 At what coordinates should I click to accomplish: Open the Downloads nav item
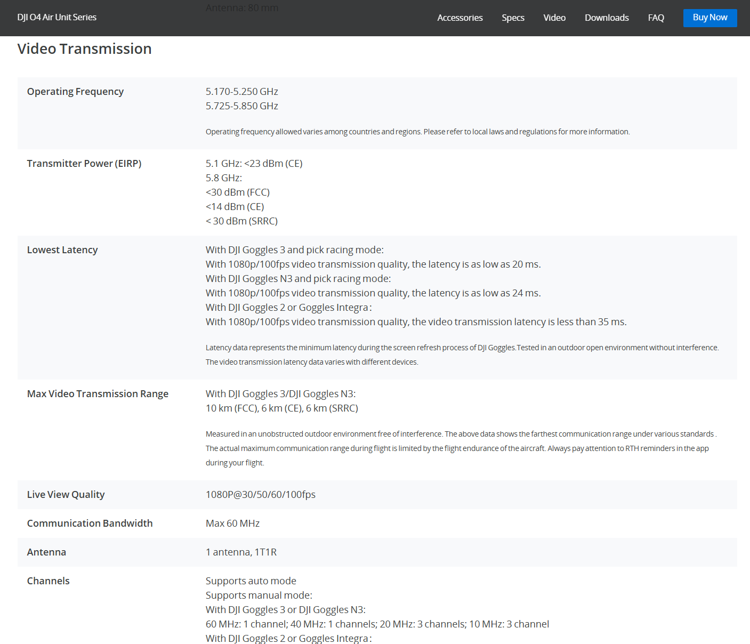(x=607, y=18)
